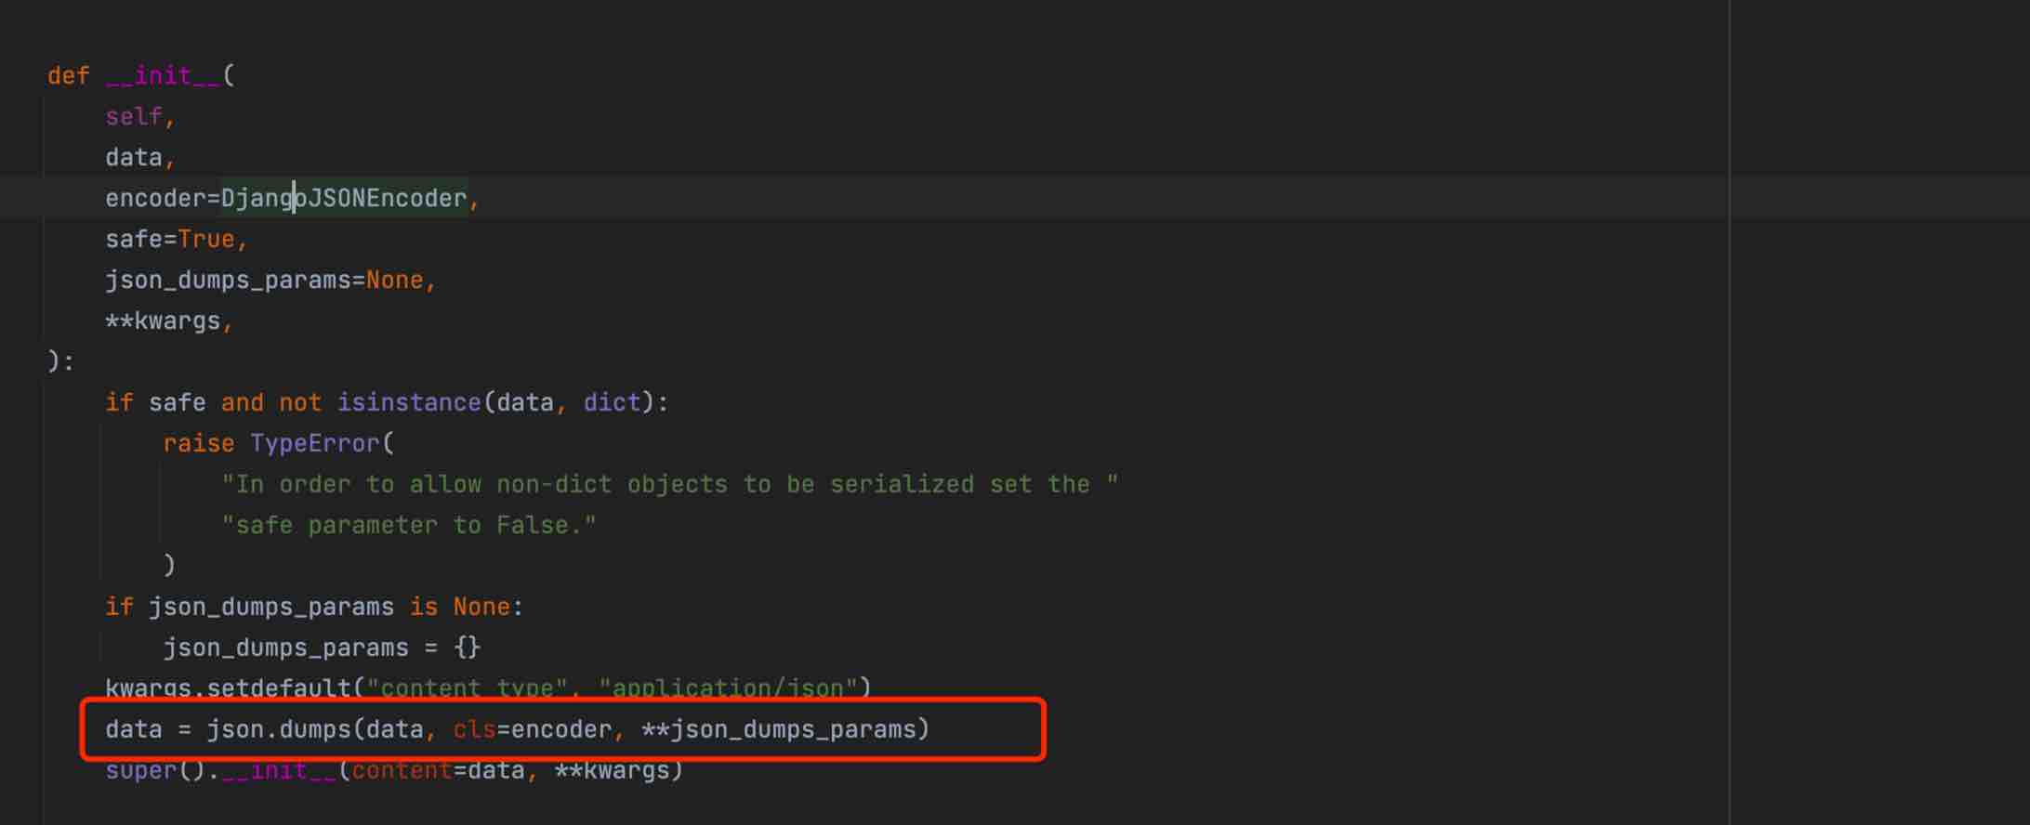Click **json_dumps_params argument
Viewport: 2030px width, 825px height.
click(778, 729)
